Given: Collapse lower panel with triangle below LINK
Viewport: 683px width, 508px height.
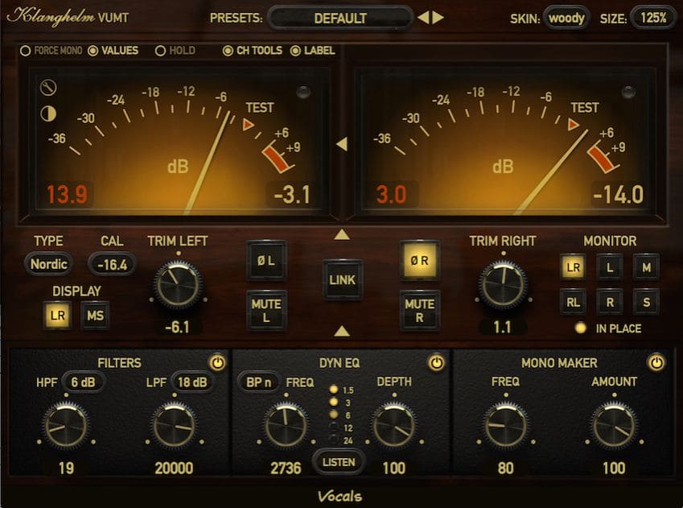Looking at the screenshot, I should pos(342,332).
